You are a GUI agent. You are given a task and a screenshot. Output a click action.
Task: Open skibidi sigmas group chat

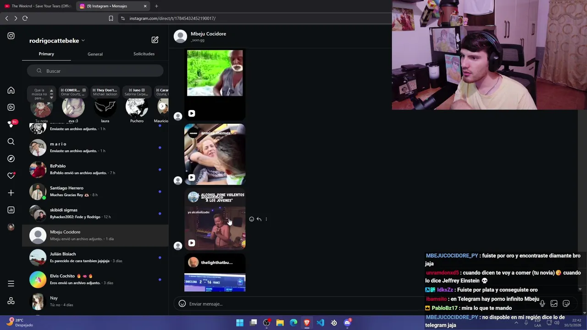[95, 214]
